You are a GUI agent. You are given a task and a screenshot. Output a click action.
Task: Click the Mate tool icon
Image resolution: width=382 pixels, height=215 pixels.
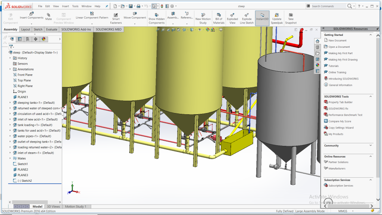(x=48, y=15)
